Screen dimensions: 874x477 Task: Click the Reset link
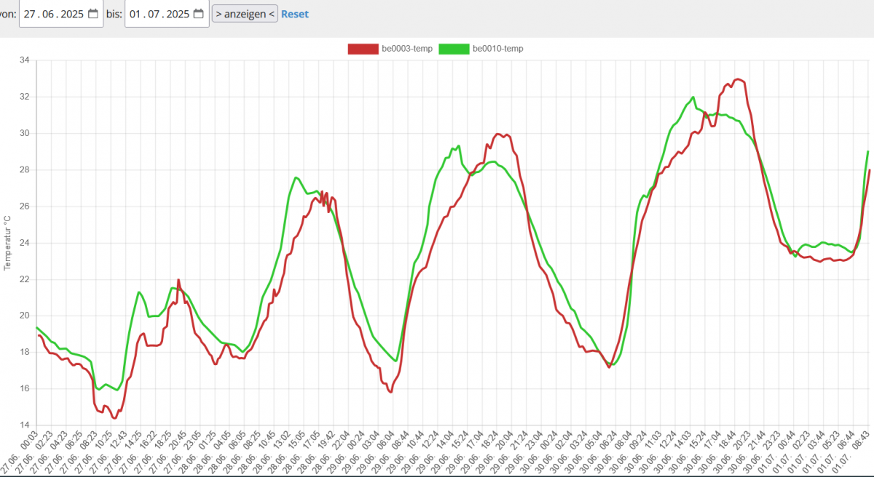294,14
